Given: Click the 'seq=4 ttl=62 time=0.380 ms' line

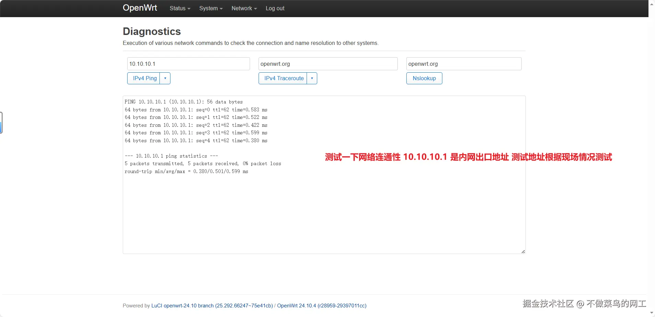Looking at the screenshot, I should (196, 141).
